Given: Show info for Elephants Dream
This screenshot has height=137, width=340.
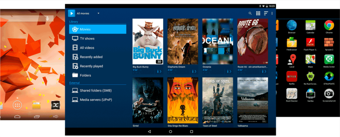Looking at the screenshot, I should [194, 71].
